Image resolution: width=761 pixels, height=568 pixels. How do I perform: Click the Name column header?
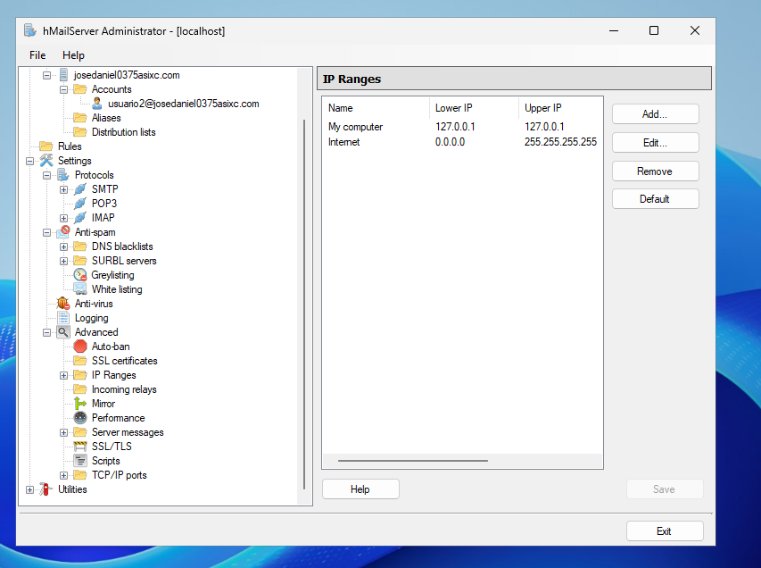click(376, 108)
